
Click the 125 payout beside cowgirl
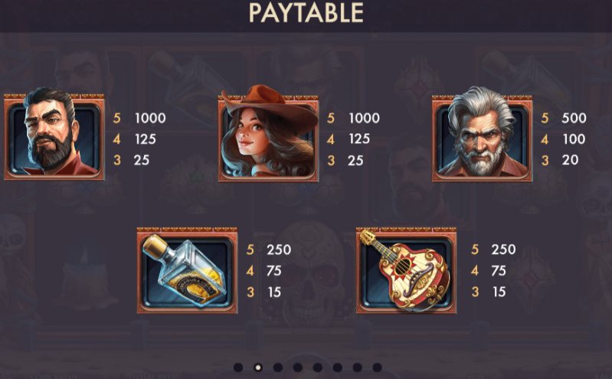[x=359, y=139]
